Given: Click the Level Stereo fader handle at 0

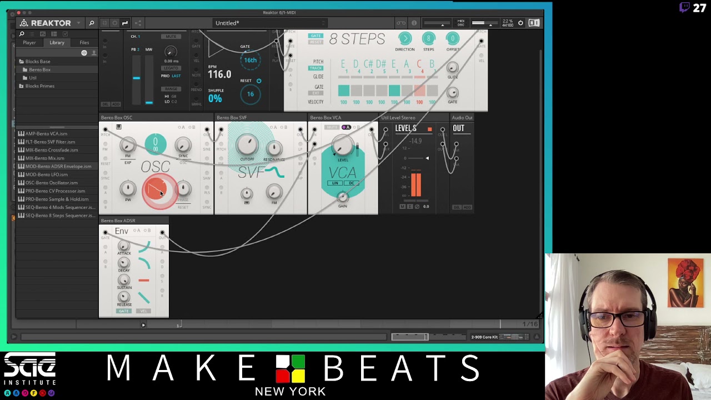Looking at the screenshot, I should 427,158.
